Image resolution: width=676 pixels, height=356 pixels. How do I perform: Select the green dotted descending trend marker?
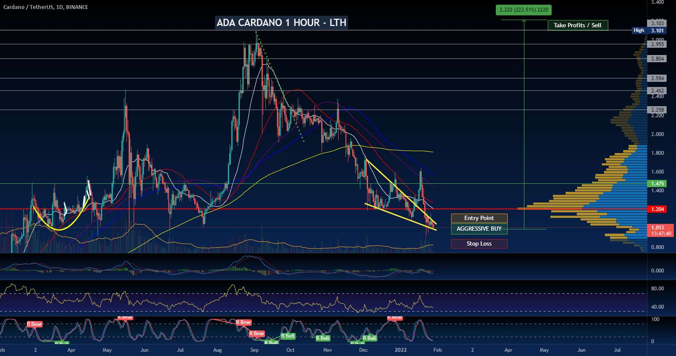(279, 87)
